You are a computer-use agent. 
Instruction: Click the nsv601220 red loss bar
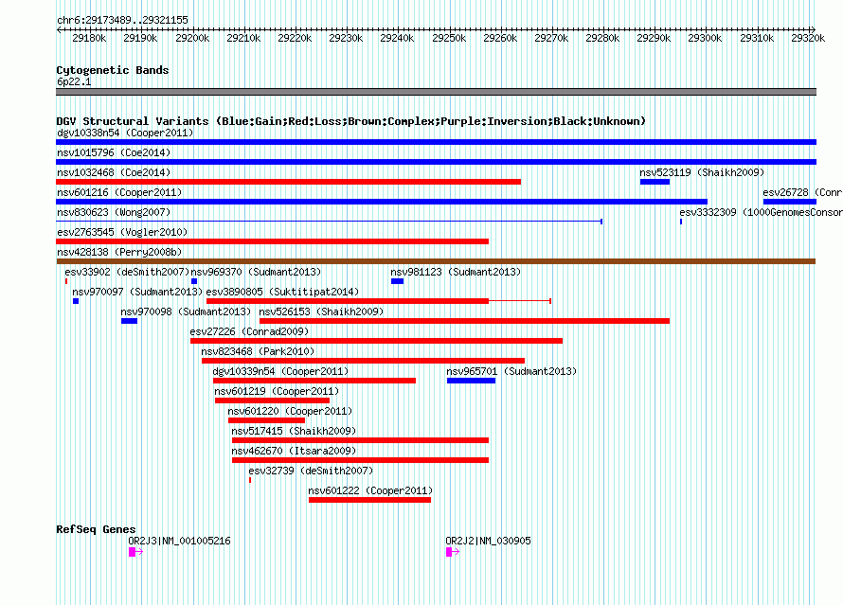tap(267, 420)
